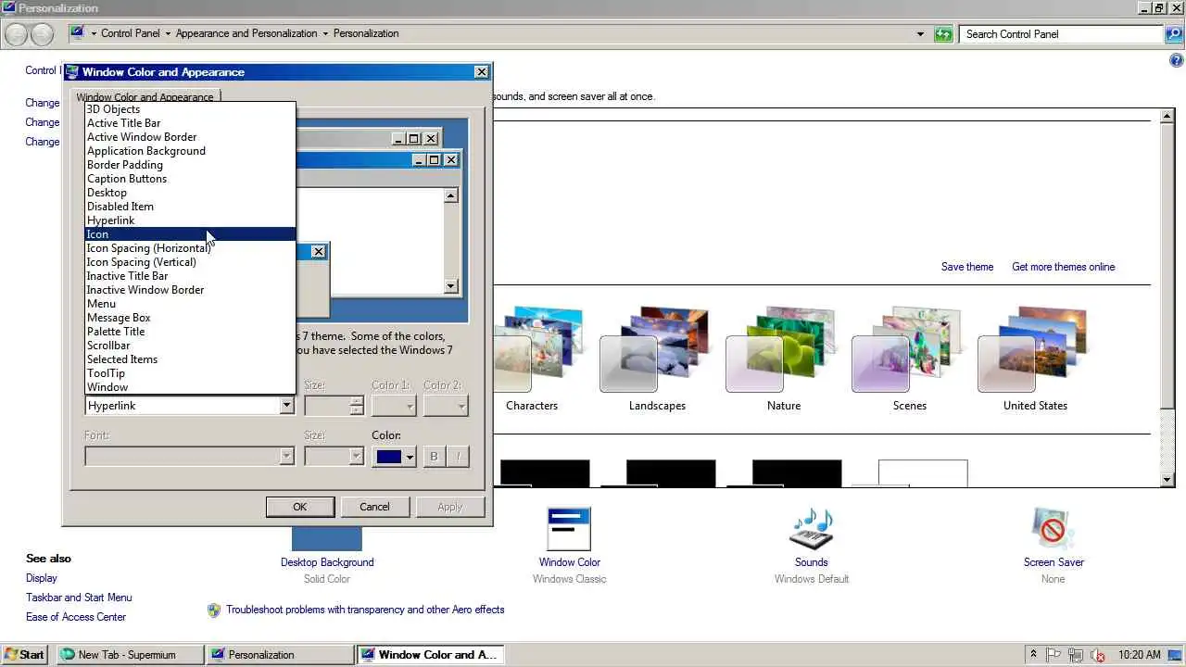The width and height of the screenshot is (1186, 667).
Task: Click OK in Window Color and Appearance
Action: pos(299,507)
